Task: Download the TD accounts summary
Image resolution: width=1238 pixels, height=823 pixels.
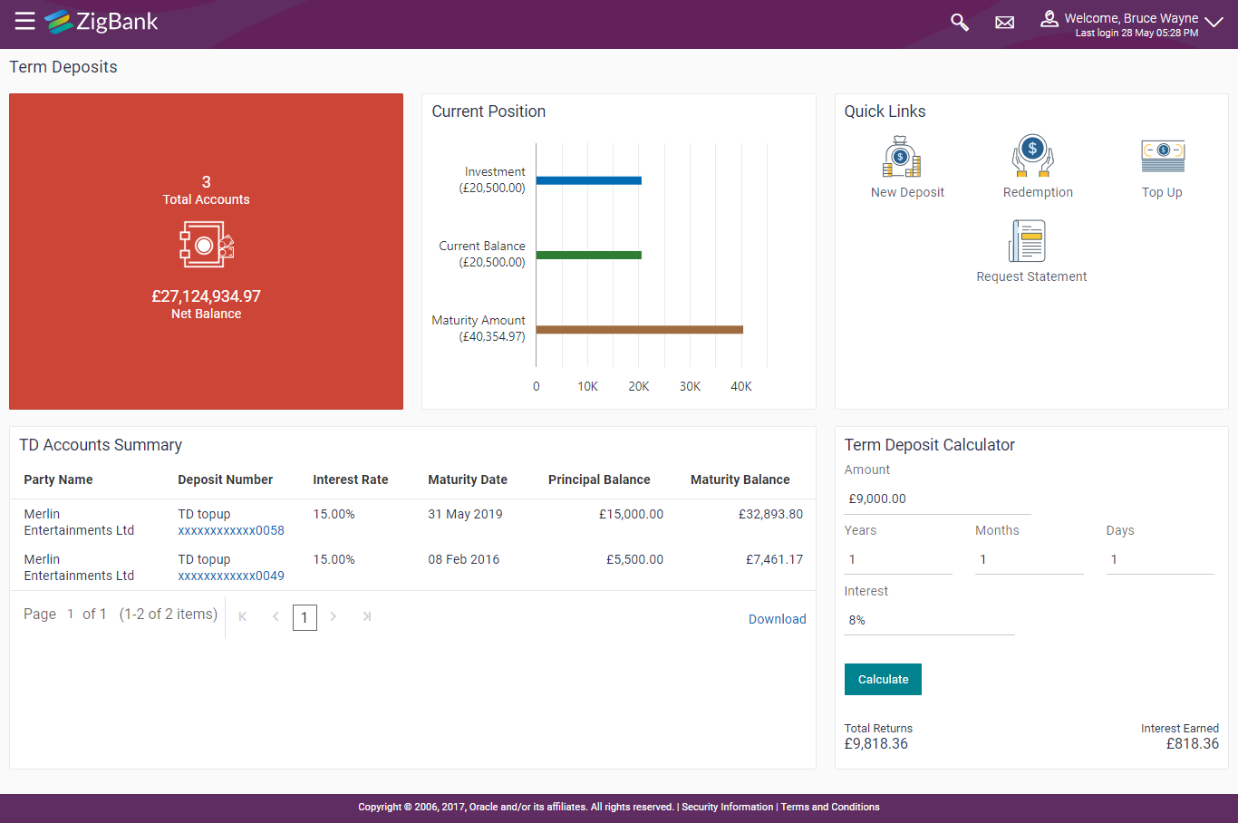Action: [x=777, y=619]
